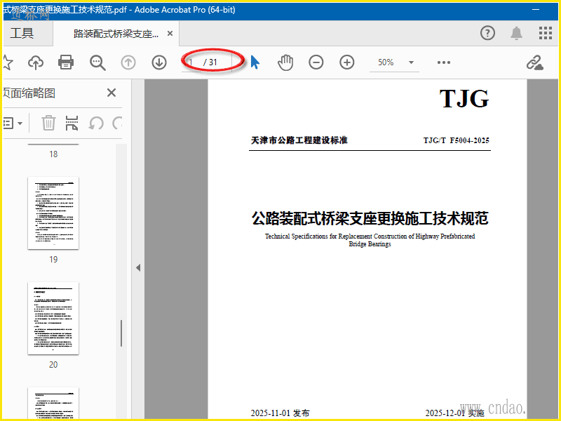The width and height of the screenshot is (561, 421).
Task: Open the apps grid menu
Action: pos(546,33)
